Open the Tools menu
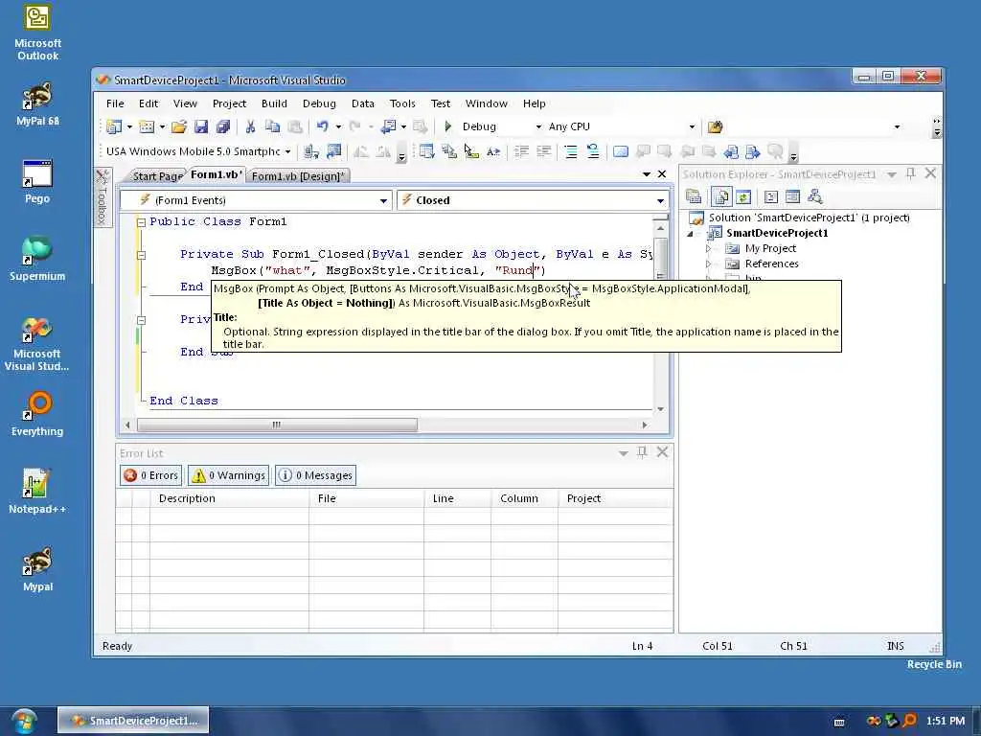Viewport: 981px width, 736px height. click(x=402, y=103)
